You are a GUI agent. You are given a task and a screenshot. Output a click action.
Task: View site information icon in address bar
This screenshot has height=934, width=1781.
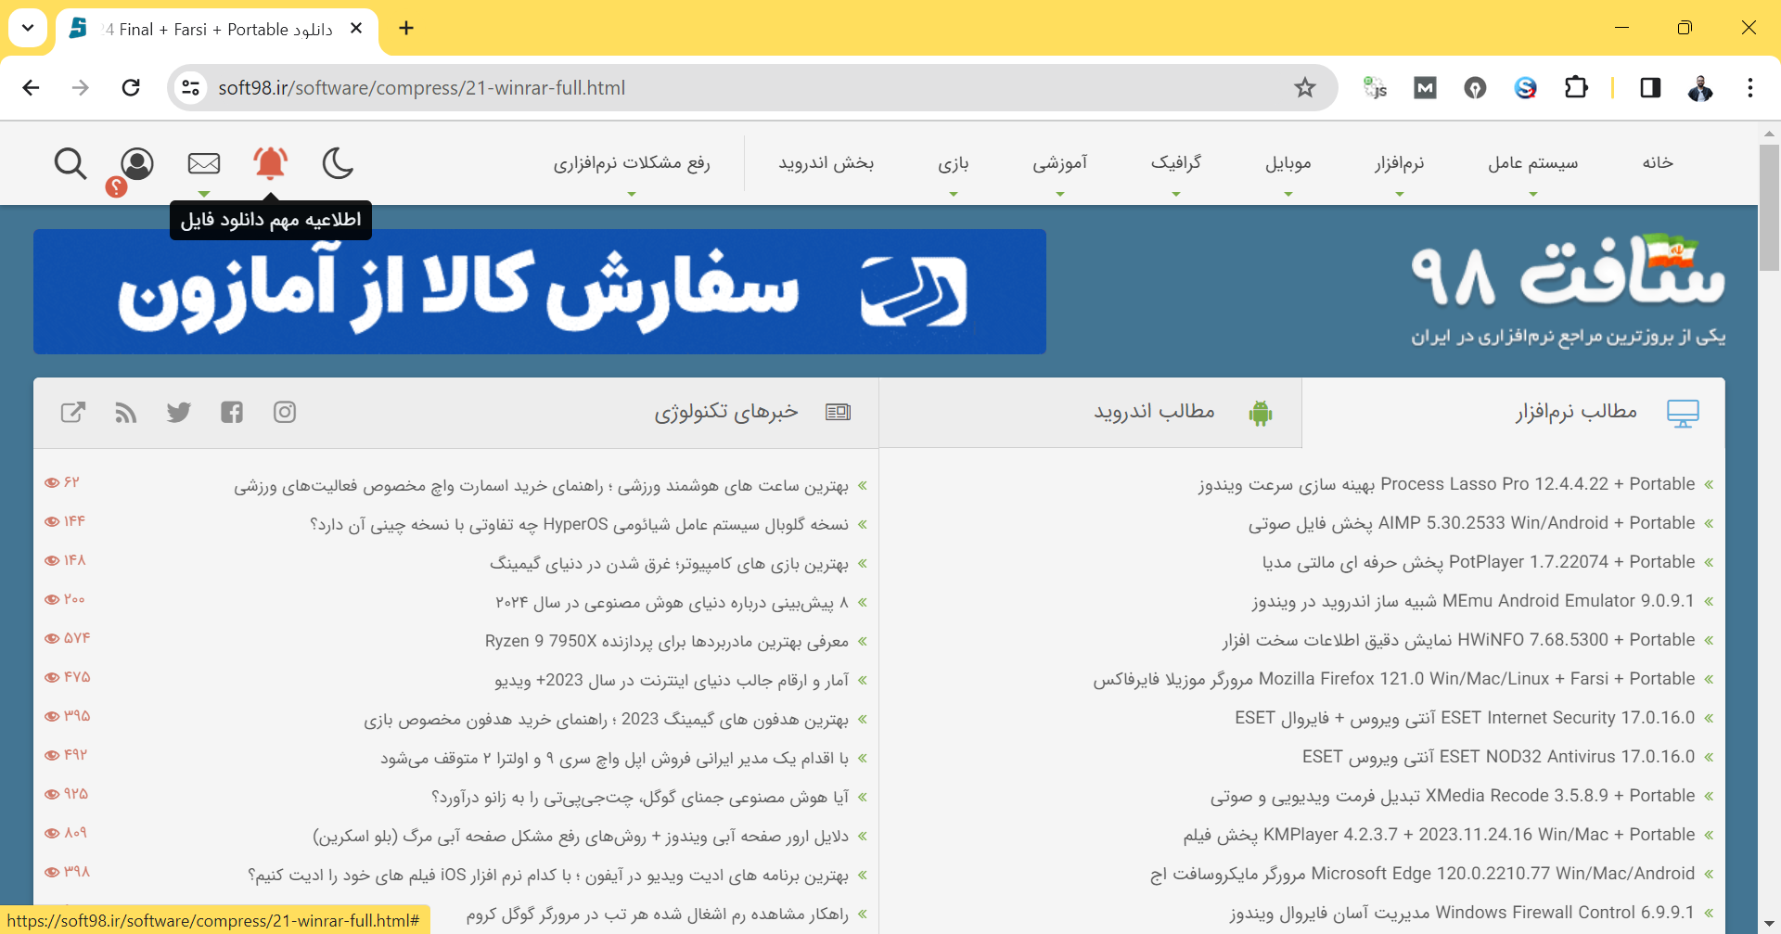(190, 88)
